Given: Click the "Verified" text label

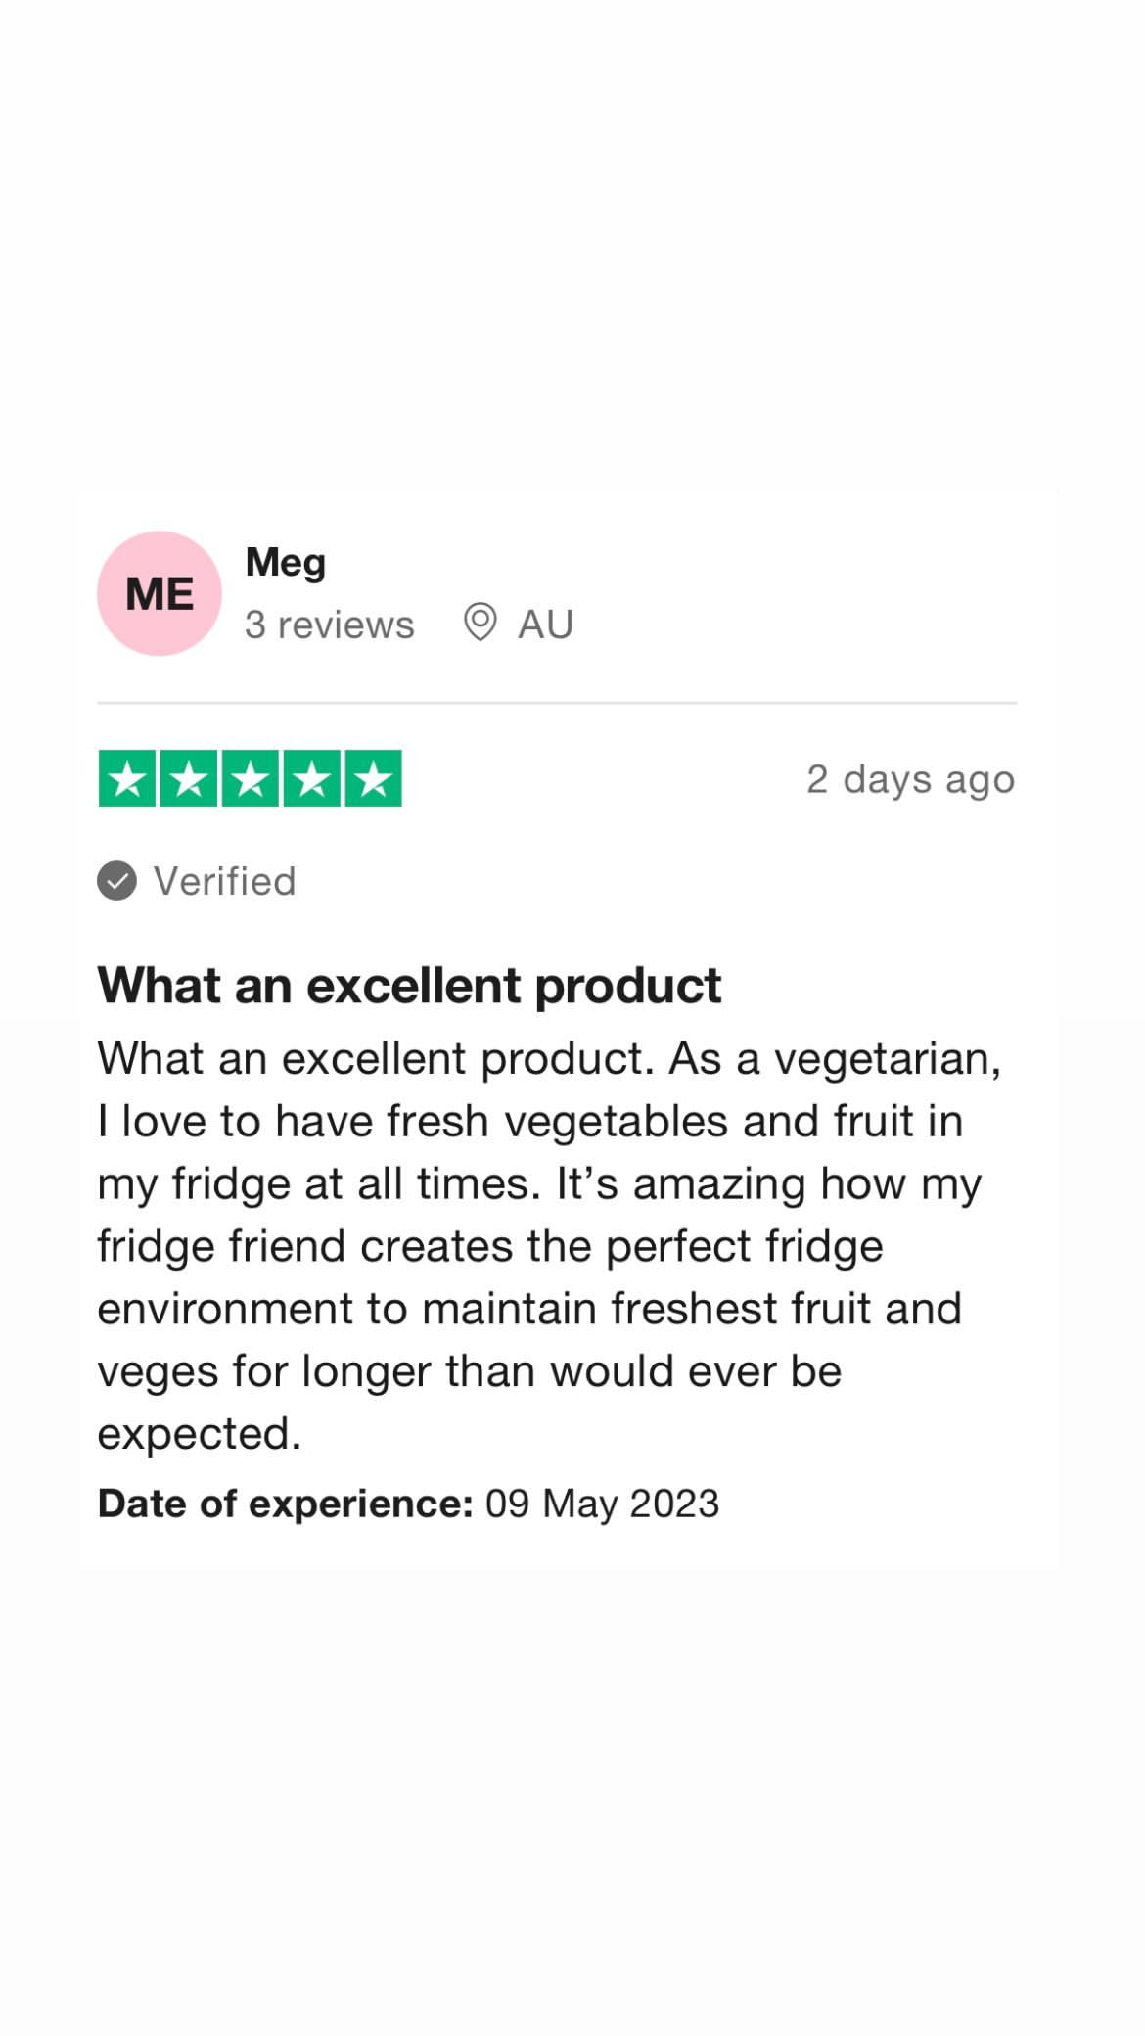Looking at the screenshot, I should [x=224, y=881].
